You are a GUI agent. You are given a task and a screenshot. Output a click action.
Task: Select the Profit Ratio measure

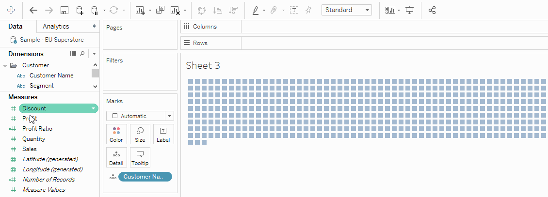[x=37, y=129]
